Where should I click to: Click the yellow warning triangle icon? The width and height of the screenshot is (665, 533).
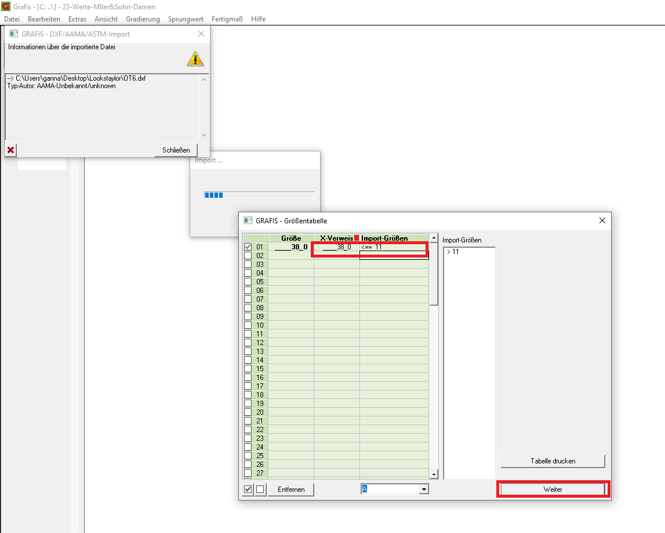195,59
